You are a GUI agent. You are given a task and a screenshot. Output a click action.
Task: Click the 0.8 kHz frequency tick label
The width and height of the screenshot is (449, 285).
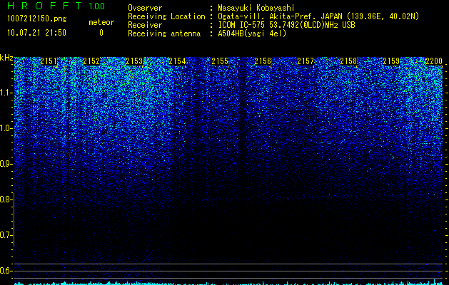click(5, 199)
